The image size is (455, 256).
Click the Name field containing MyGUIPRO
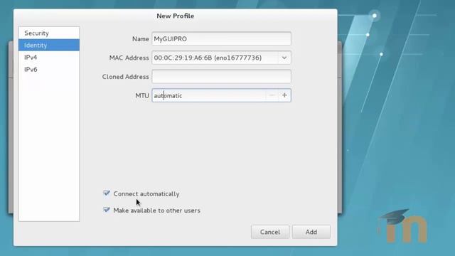click(221, 39)
